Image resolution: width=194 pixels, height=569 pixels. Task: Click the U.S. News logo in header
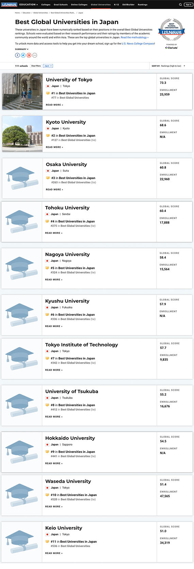pyautogui.click(x=9, y=4)
